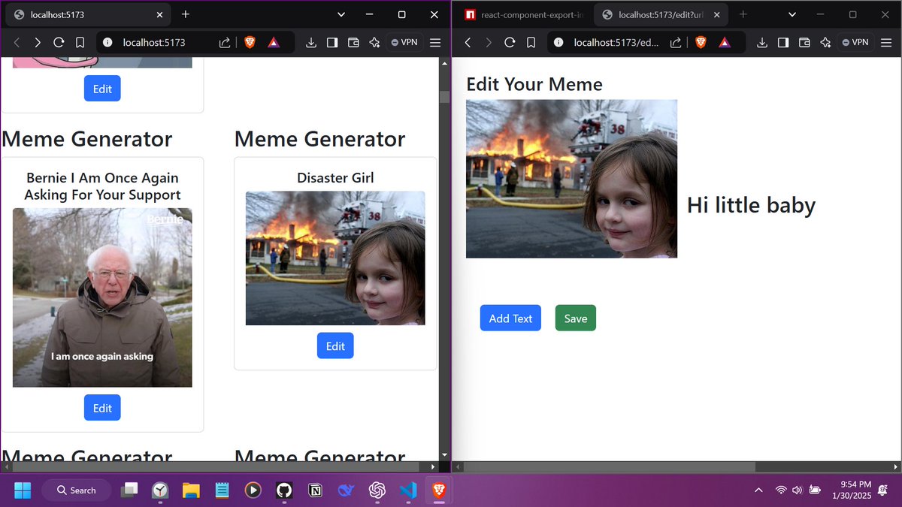Screen dimensions: 902x507
Task: Click the Bernie meme image in left window
Action: (102, 297)
